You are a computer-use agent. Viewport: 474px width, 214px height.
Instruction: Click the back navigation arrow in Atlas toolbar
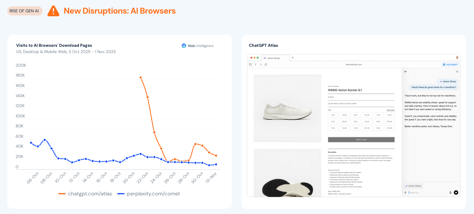(x=256, y=64)
